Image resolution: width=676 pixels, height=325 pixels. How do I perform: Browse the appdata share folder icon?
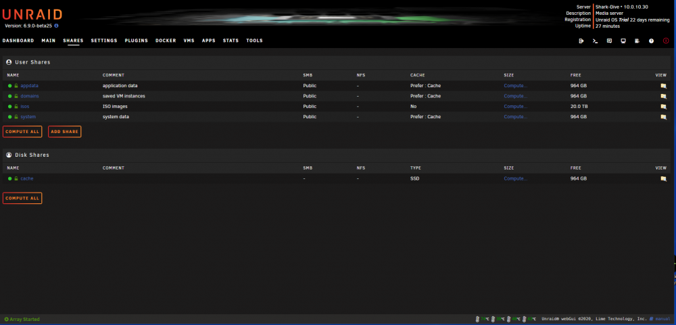click(664, 86)
